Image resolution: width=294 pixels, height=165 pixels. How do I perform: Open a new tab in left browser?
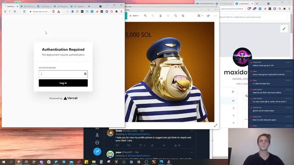click(x=89, y=6)
